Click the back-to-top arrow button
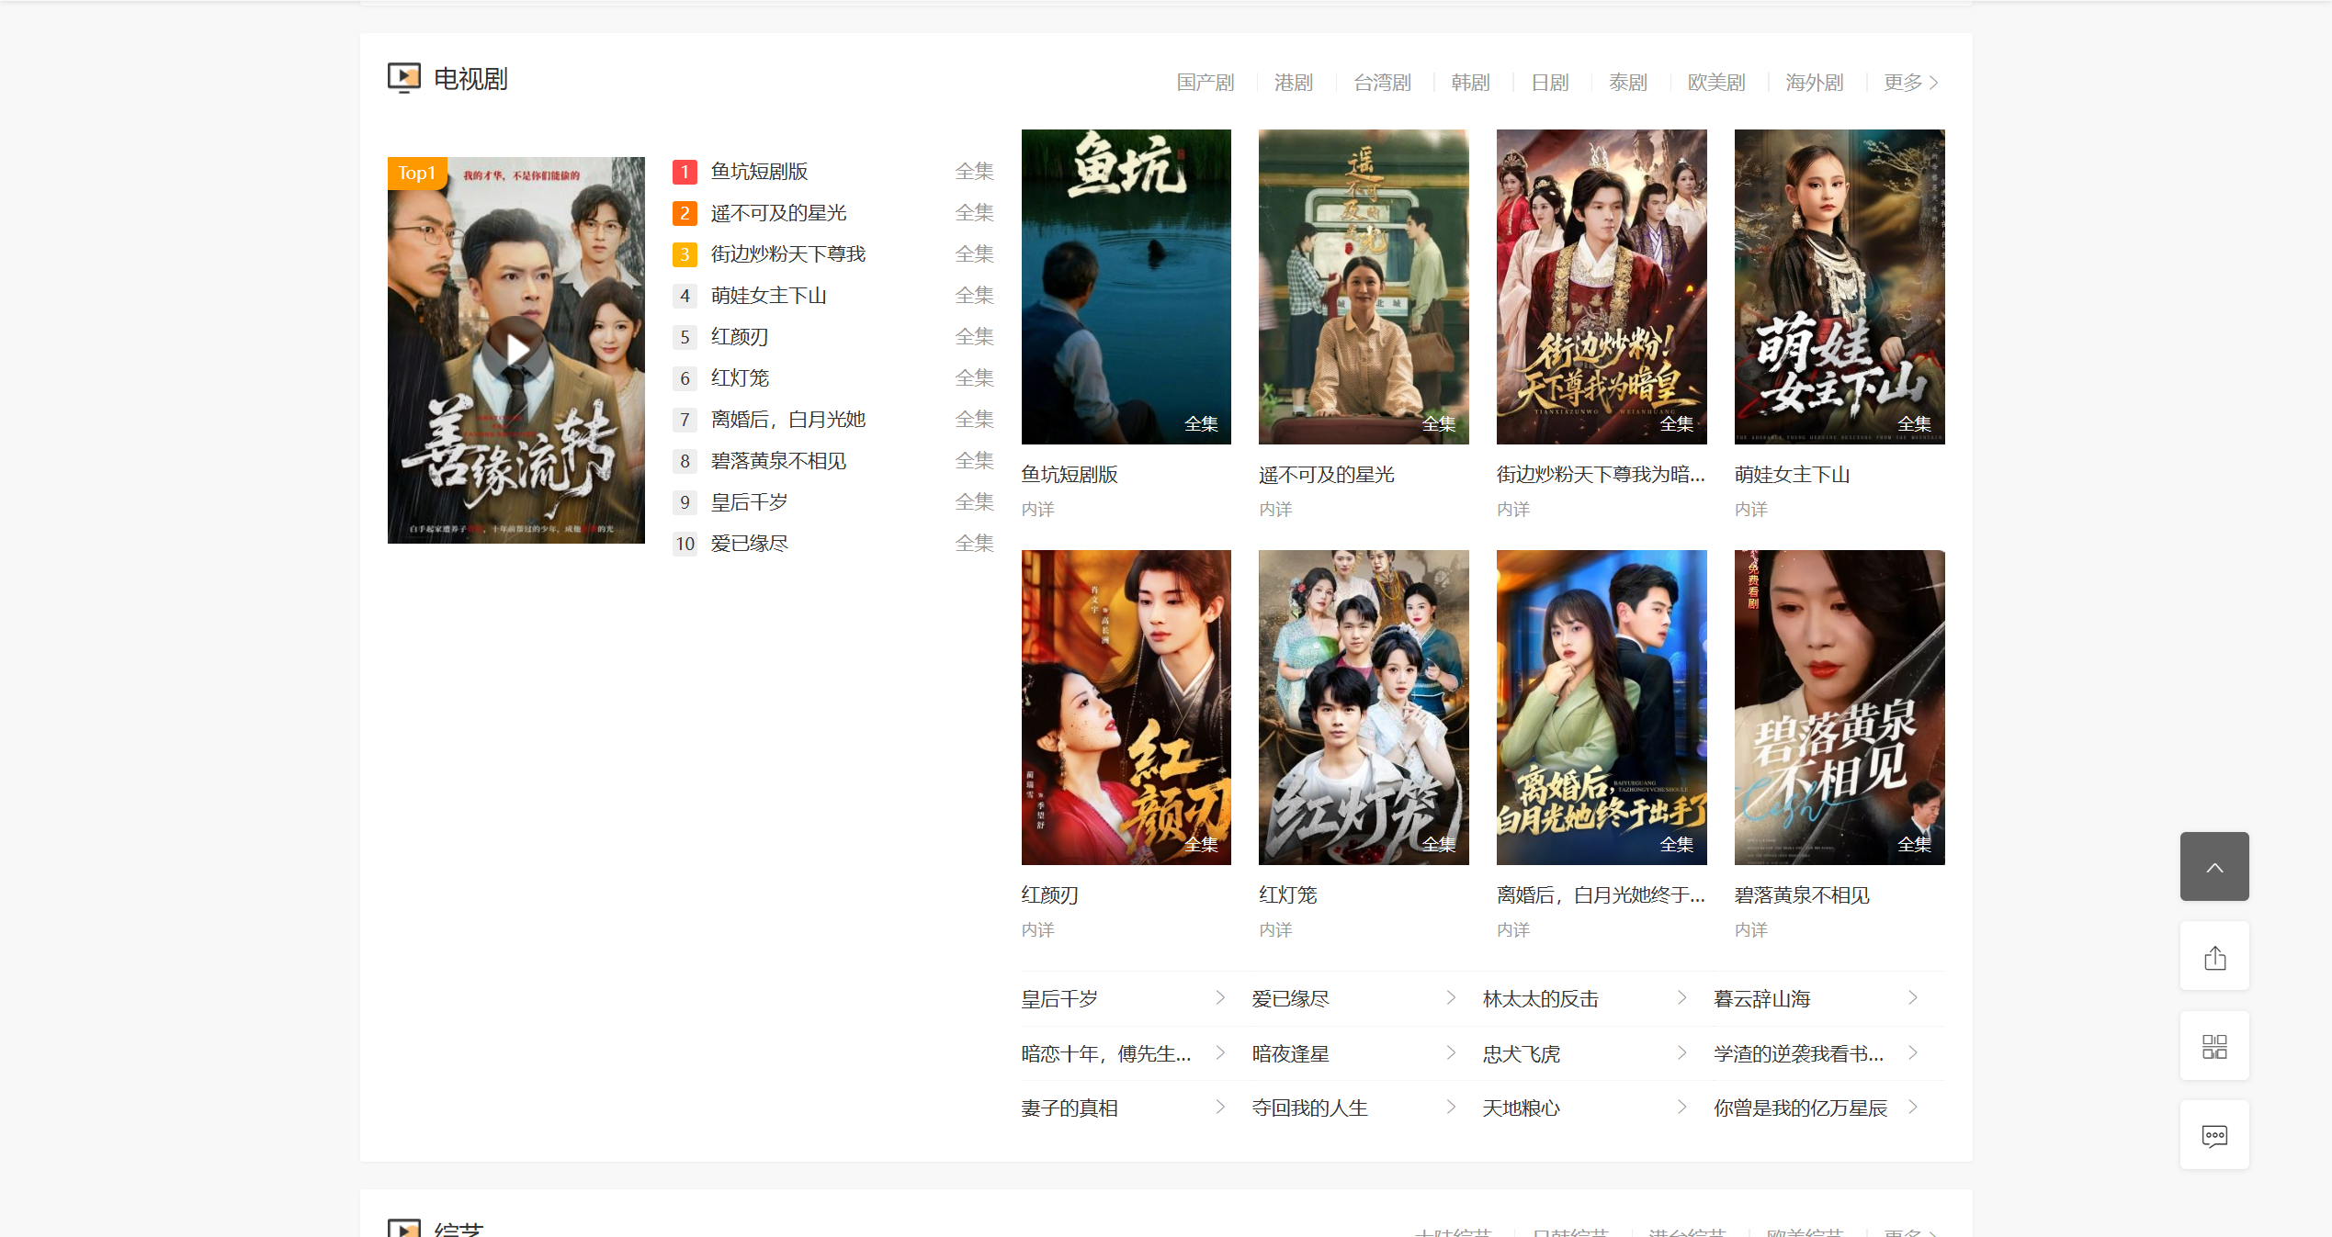This screenshot has width=2332, height=1237. 2213,866
